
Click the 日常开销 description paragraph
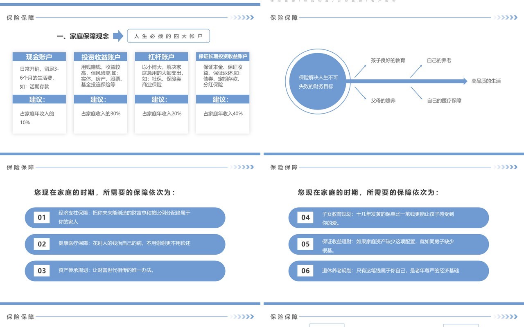tap(39, 78)
